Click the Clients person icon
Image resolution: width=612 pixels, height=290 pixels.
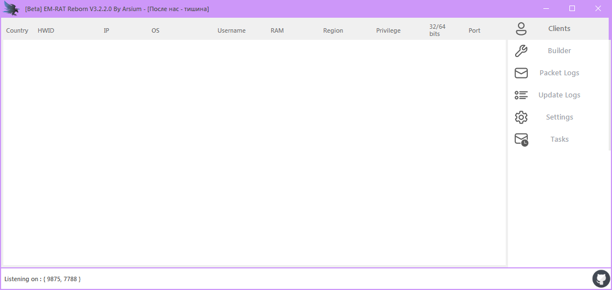pos(521,29)
